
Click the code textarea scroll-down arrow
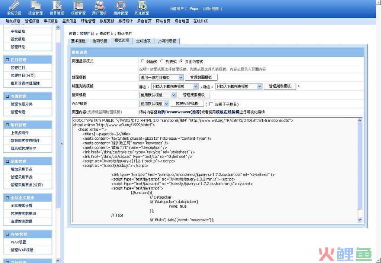click(360, 220)
